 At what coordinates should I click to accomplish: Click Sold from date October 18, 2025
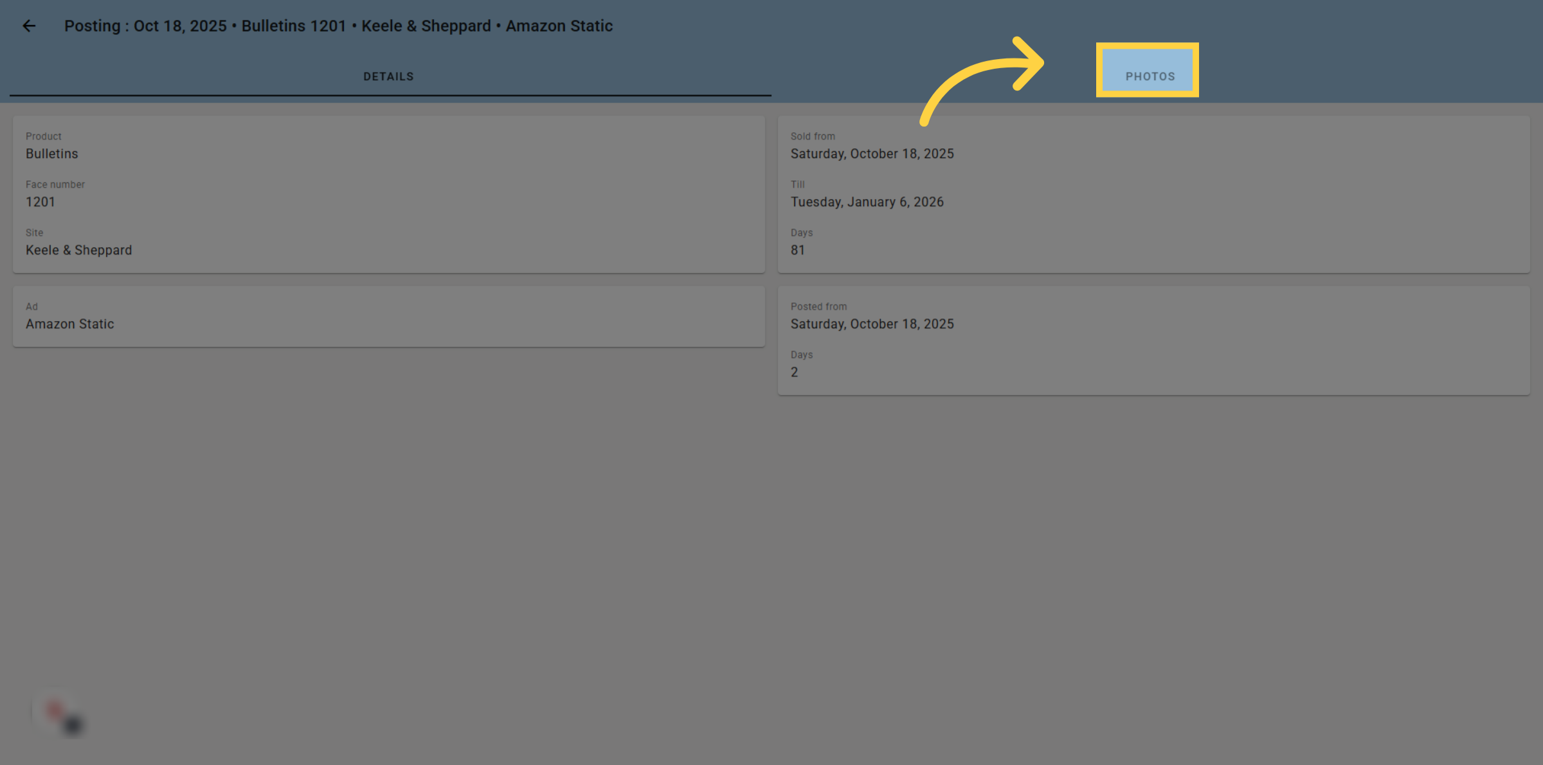(872, 154)
